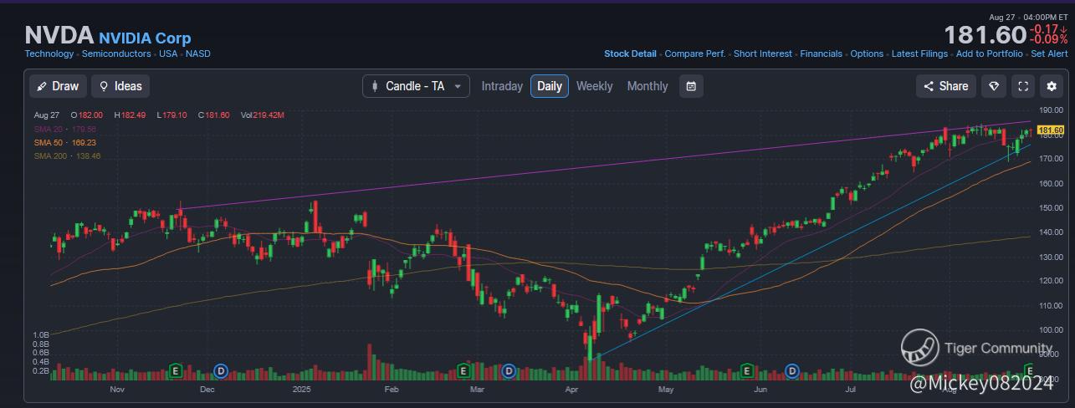Click the SMA 200 indicator label
1075x408 pixels.
coord(68,156)
